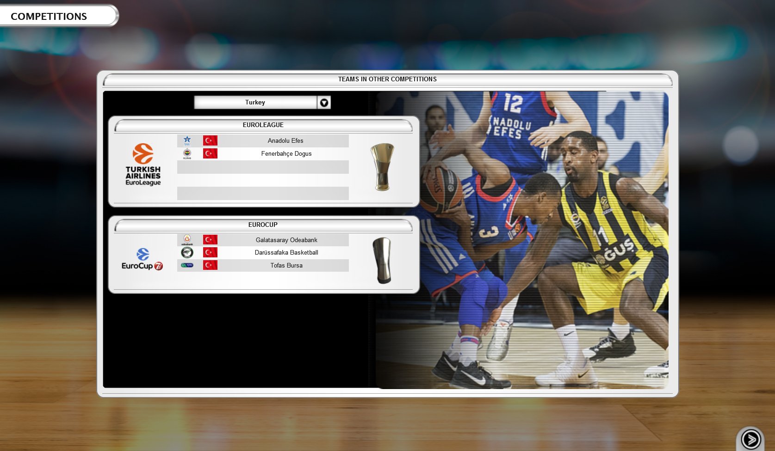Click the Turkish flag beside Tofas Bursa
The width and height of the screenshot is (775, 451).
tap(210, 265)
